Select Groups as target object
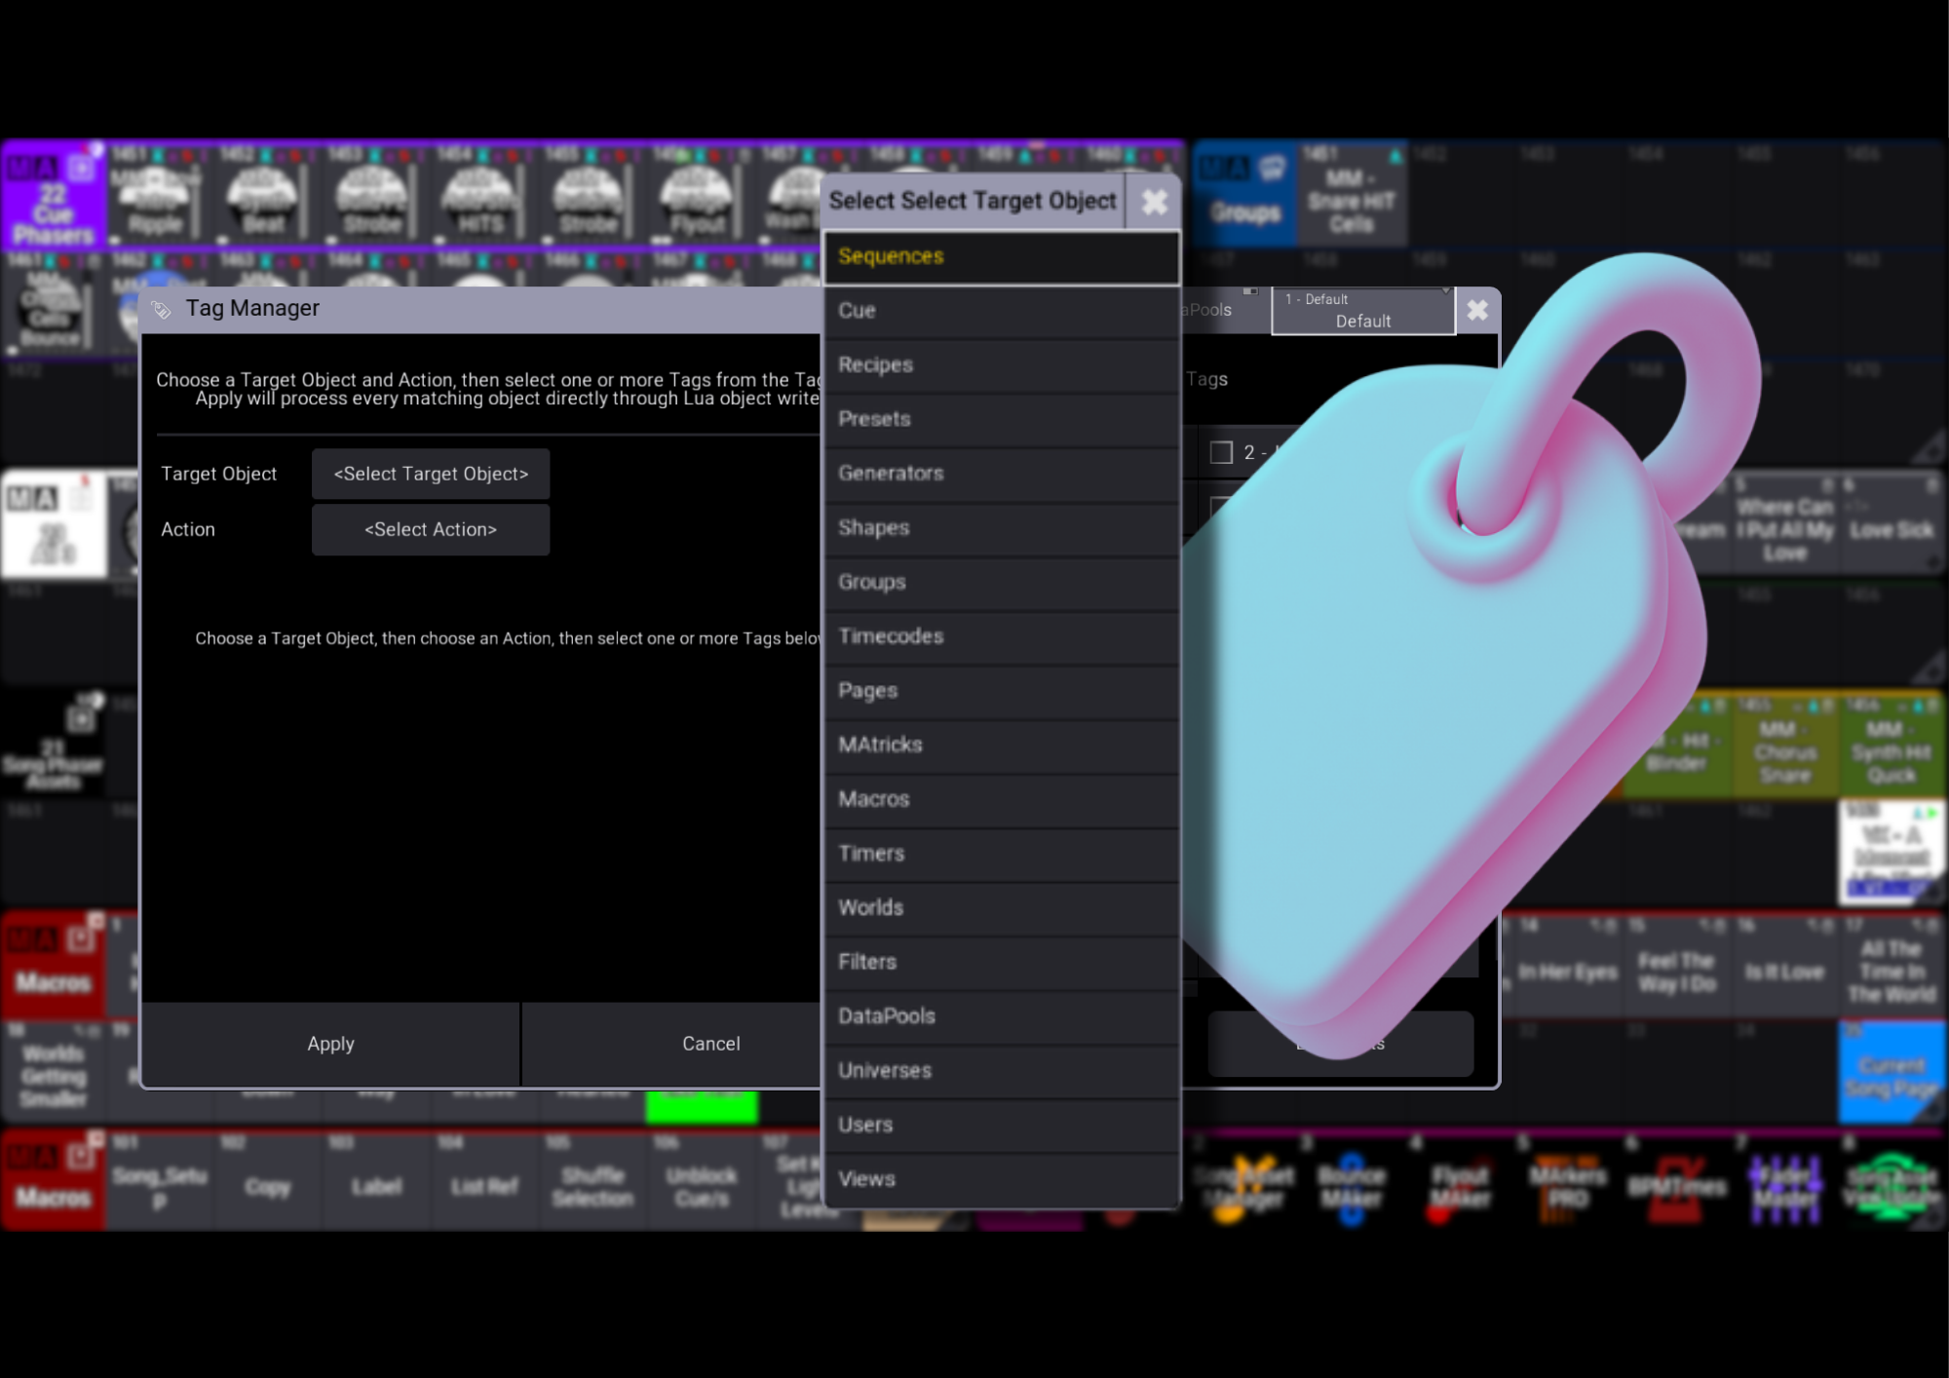This screenshot has width=1949, height=1378. [x=1001, y=582]
